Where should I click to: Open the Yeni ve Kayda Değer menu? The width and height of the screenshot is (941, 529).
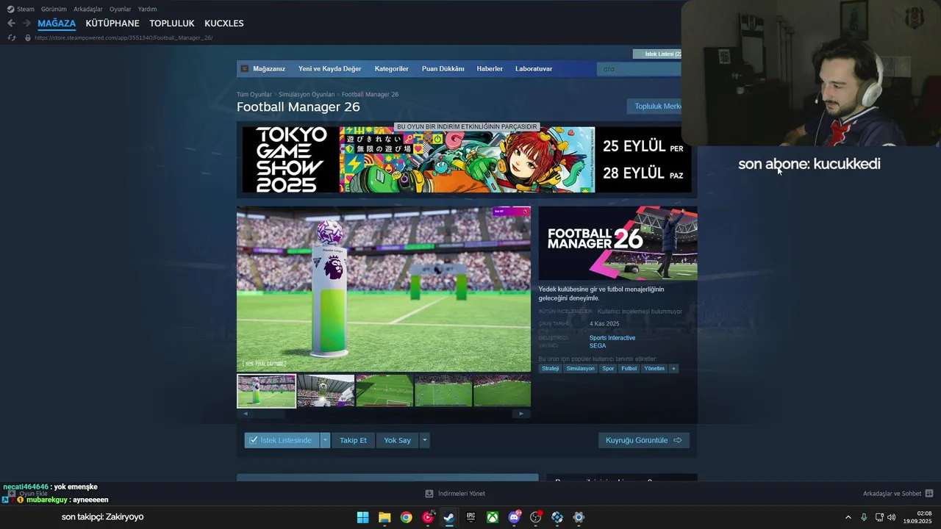329,69
